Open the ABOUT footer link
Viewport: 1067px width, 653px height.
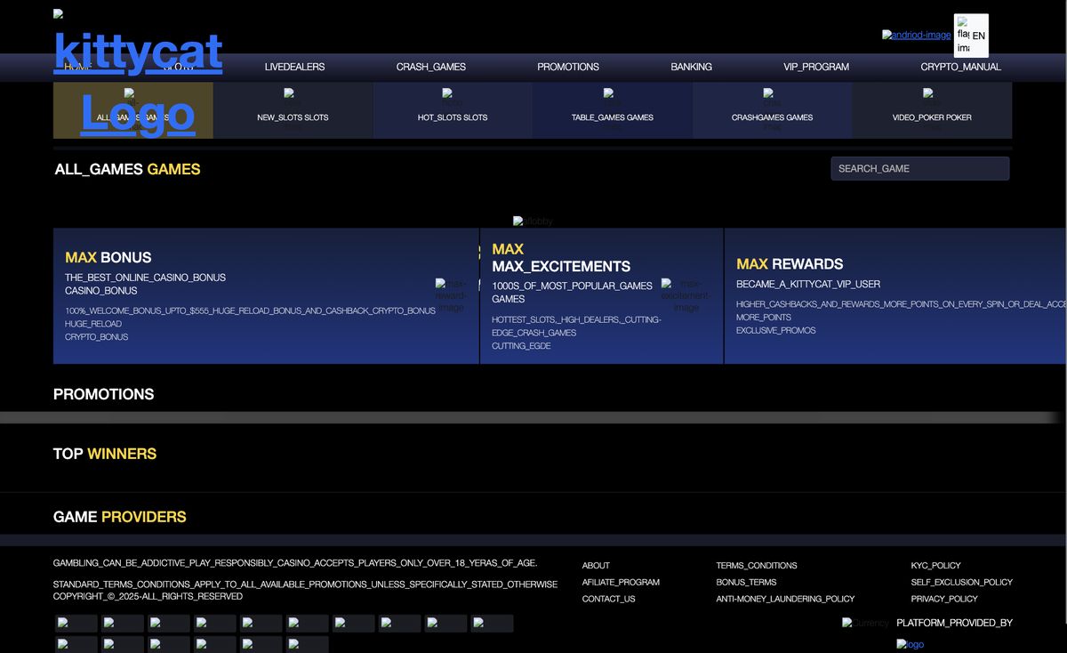click(596, 566)
